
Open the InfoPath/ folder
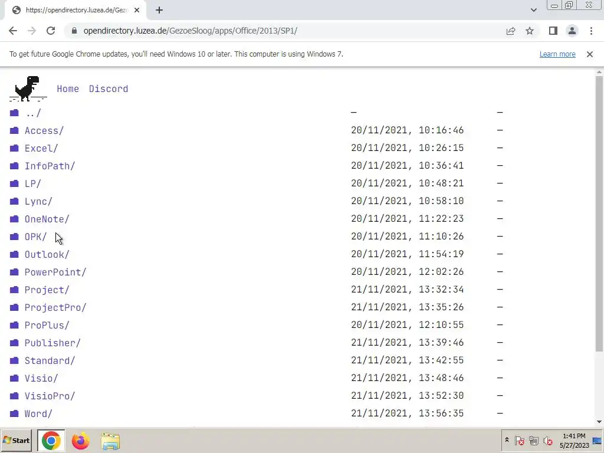(50, 166)
